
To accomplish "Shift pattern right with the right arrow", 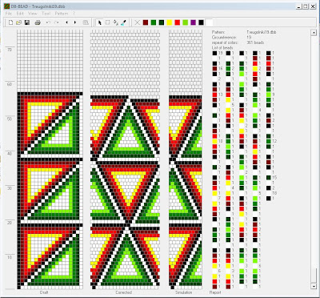I will (x=75, y=22).
